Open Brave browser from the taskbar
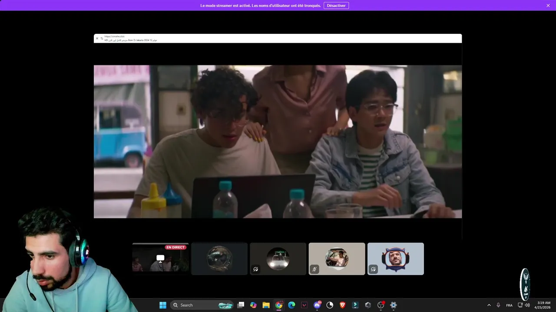 pos(342,305)
